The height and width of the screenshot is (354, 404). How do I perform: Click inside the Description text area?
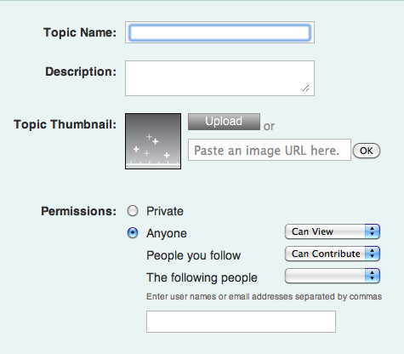pos(219,78)
